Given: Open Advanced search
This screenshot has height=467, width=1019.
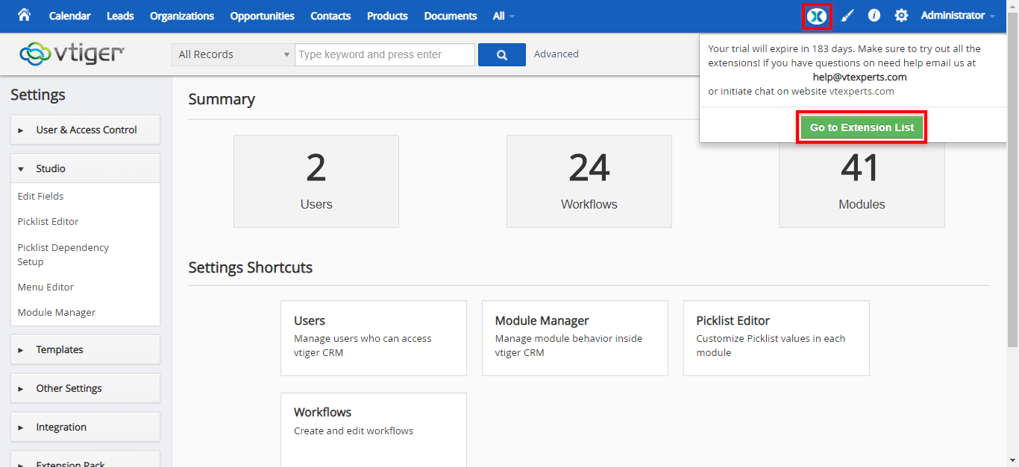Looking at the screenshot, I should pyautogui.click(x=556, y=54).
